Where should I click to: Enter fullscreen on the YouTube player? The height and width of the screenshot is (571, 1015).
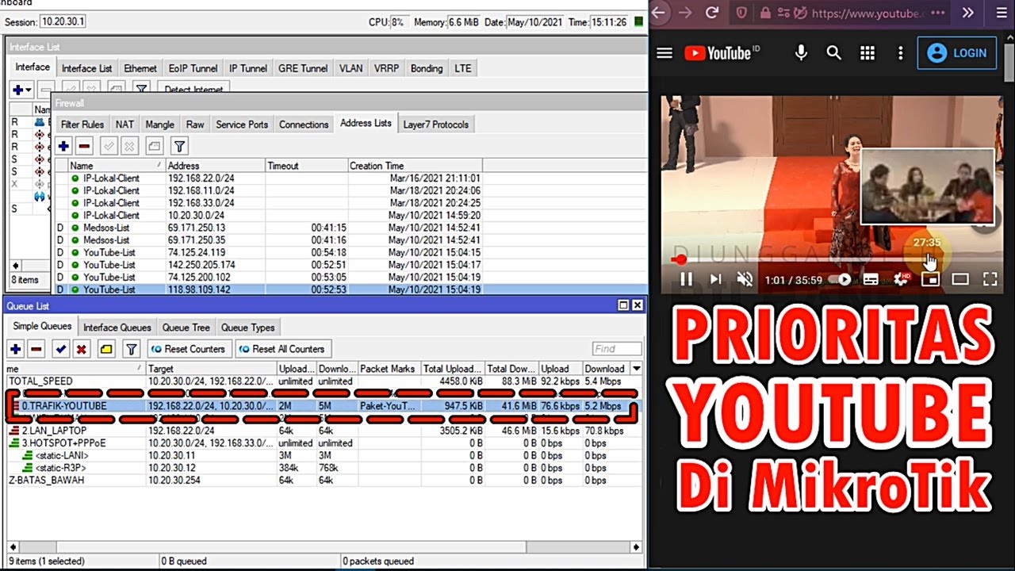click(990, 279)
